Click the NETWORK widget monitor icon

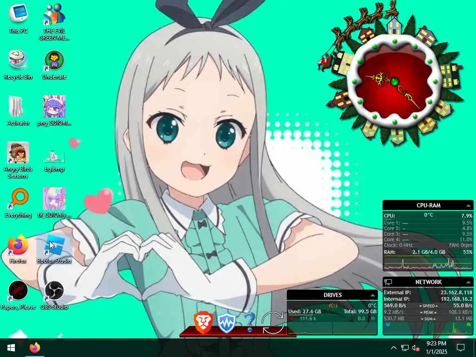click(x=388, y=282)
